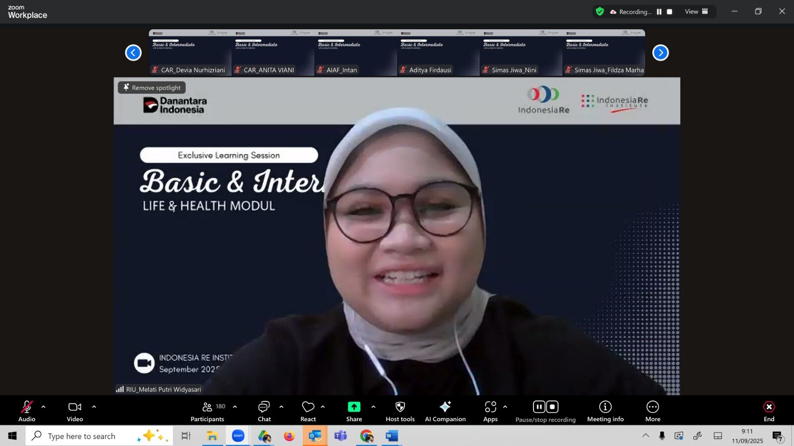End the meeting

tap(769, 411)
